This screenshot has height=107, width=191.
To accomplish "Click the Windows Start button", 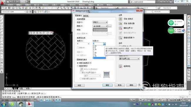I will point(4,104).
